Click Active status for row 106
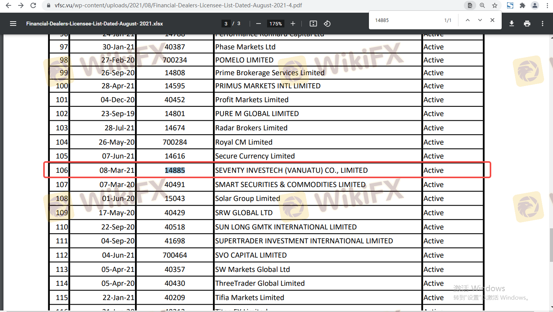 [434, 170]
